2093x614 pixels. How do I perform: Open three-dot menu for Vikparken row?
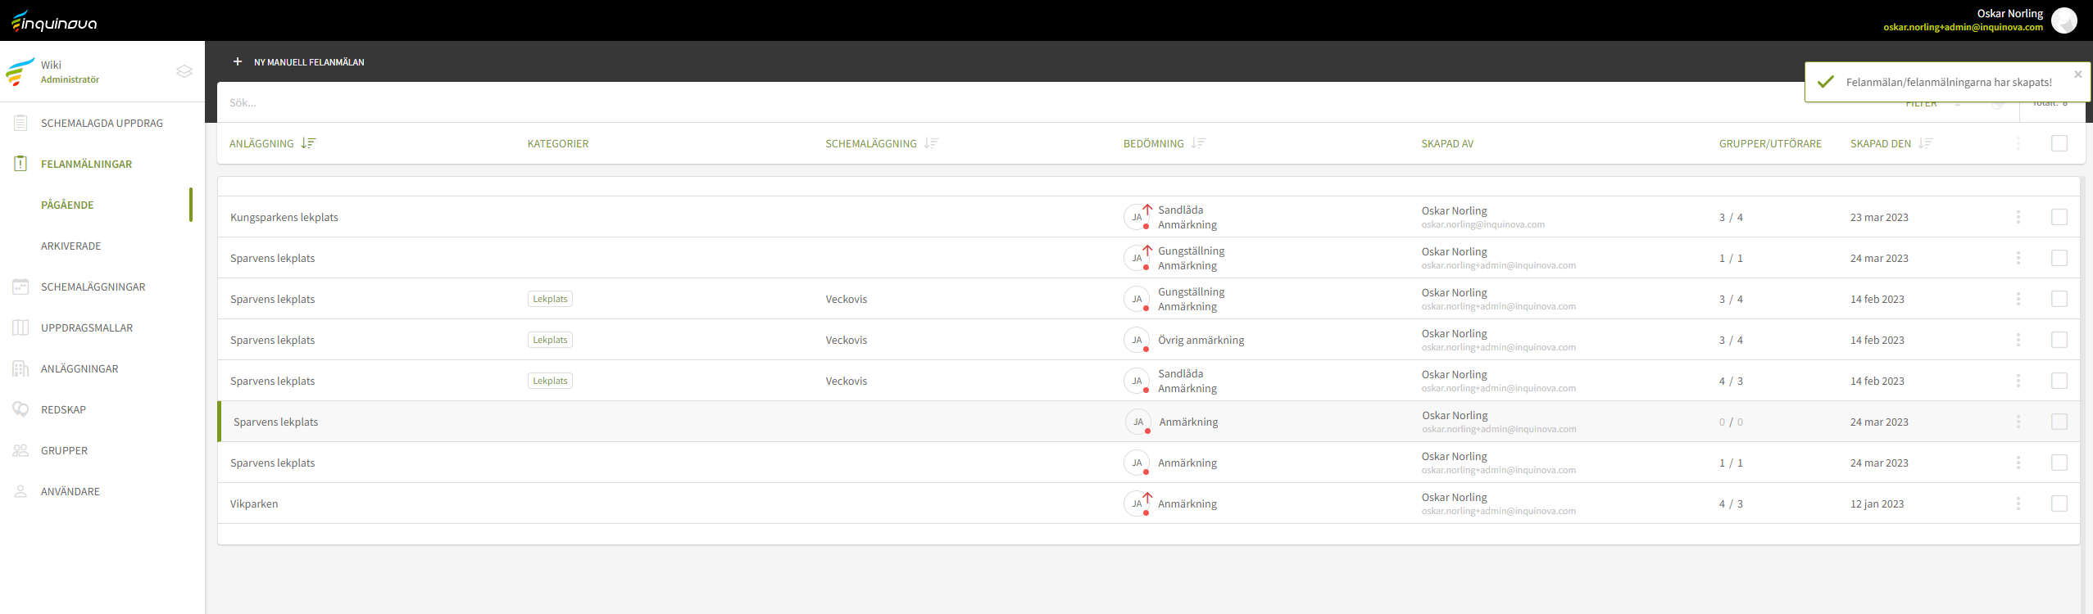[x=2018, y=503]
